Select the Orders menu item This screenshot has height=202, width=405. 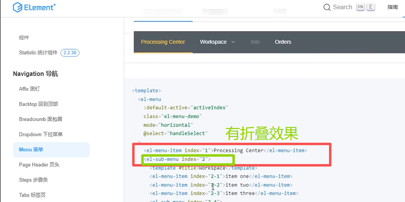point(283,42)
